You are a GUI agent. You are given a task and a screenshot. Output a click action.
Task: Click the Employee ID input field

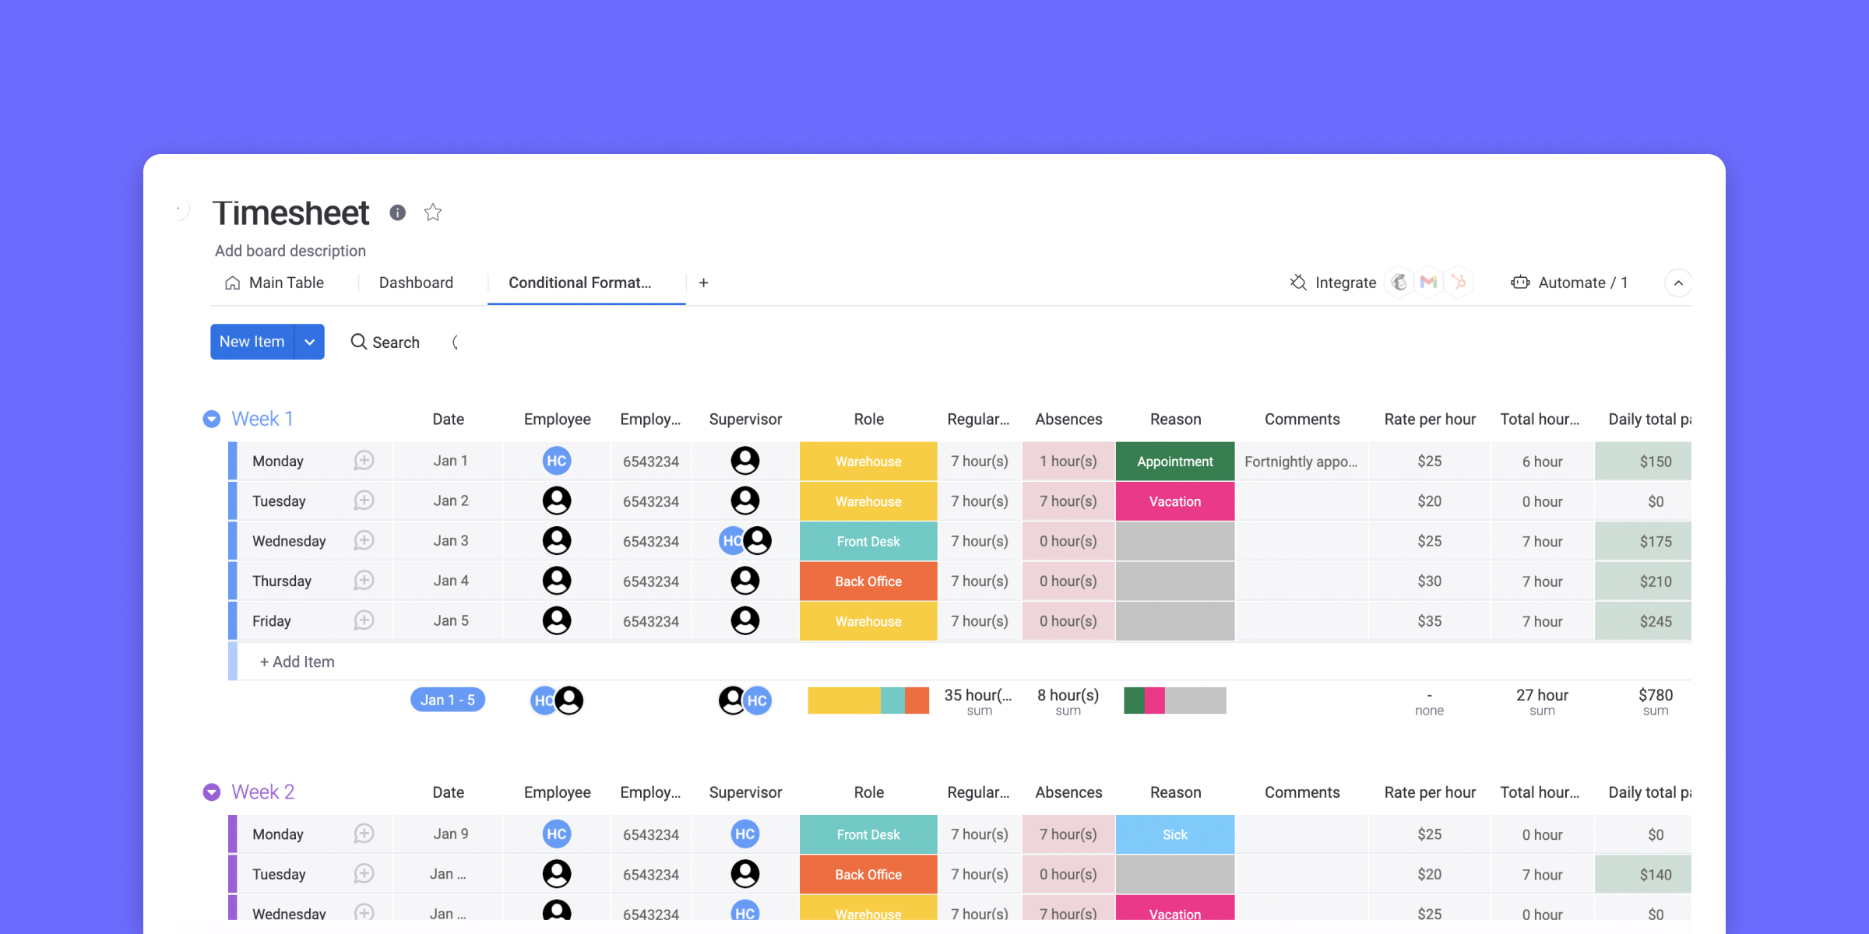click(x=651, y=462)
